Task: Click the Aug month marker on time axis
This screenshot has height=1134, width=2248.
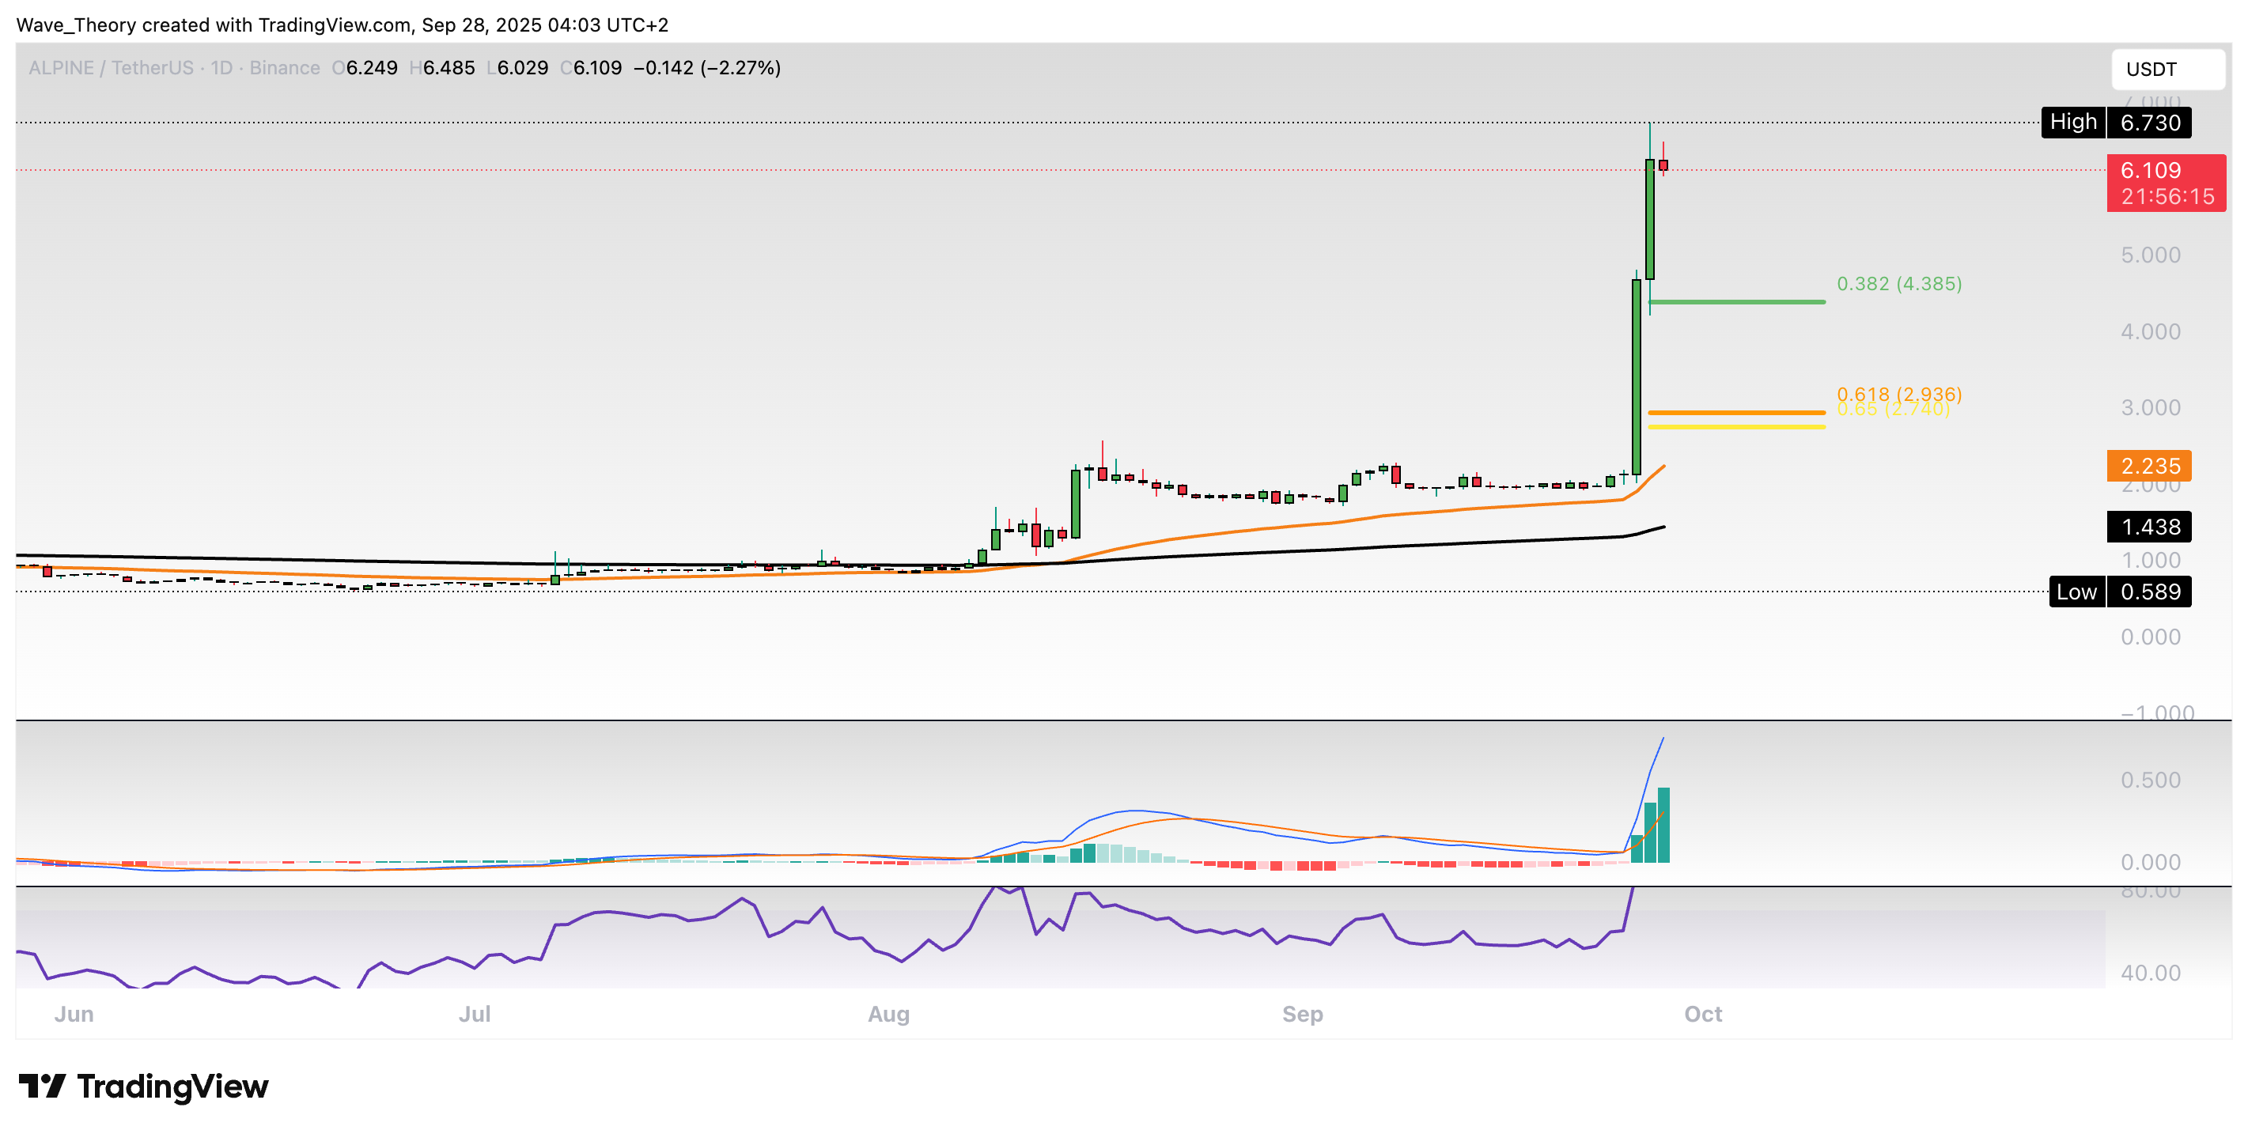Action: (888, 1014)
